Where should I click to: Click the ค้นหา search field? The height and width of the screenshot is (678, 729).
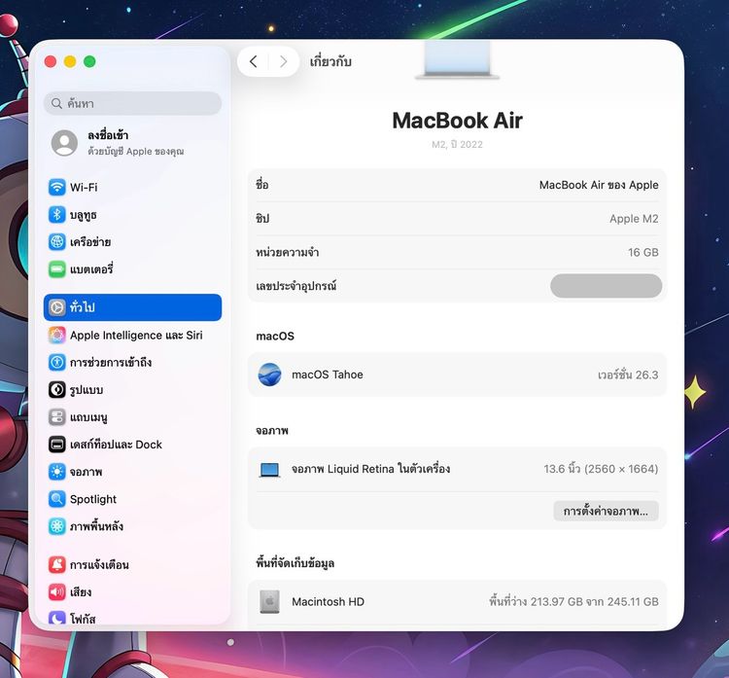132,103
